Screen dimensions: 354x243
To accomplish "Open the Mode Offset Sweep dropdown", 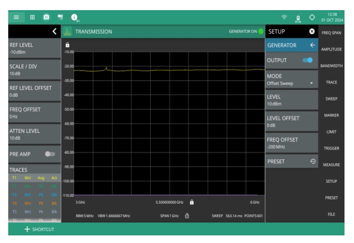I will 291,80.
